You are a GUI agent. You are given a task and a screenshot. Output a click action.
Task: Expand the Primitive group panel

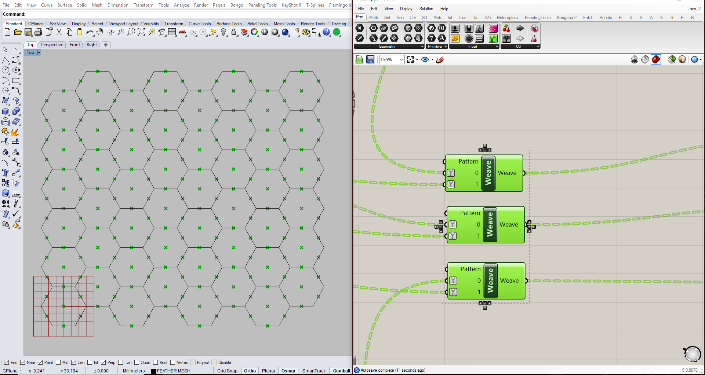click(x=446, y=47)
